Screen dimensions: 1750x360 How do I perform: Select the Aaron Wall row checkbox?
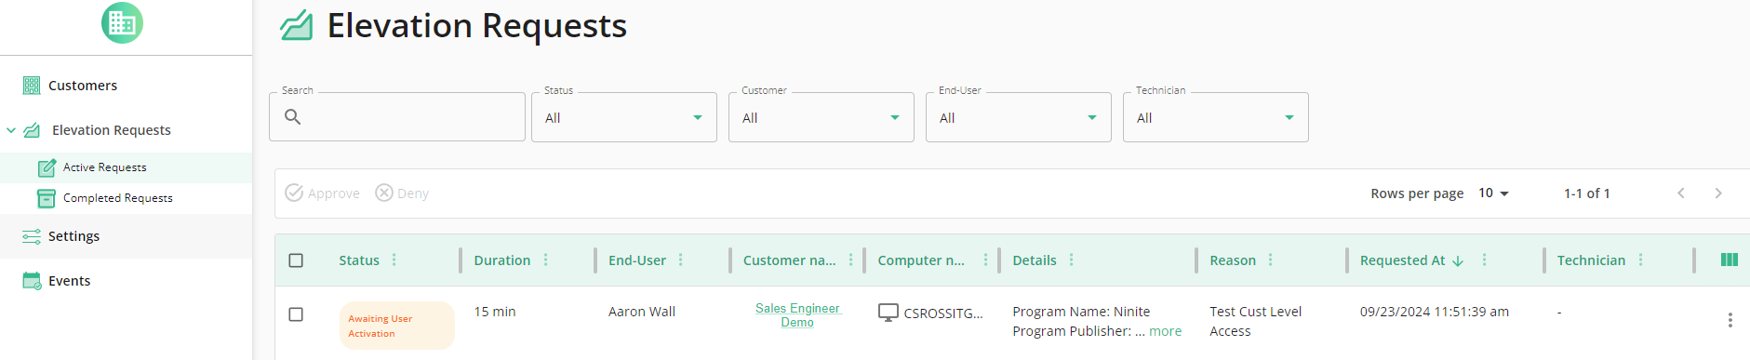pos(296,314)
